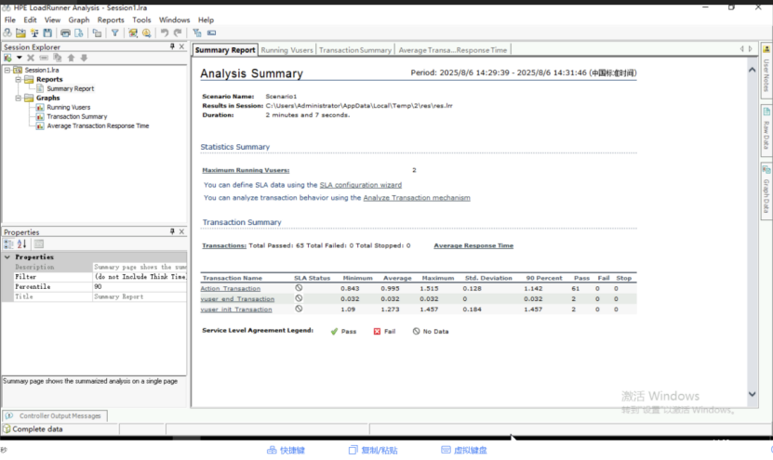The image size is (773, 460).
Task: Collapse the Graphs tree folder
Action: (18, 98)
